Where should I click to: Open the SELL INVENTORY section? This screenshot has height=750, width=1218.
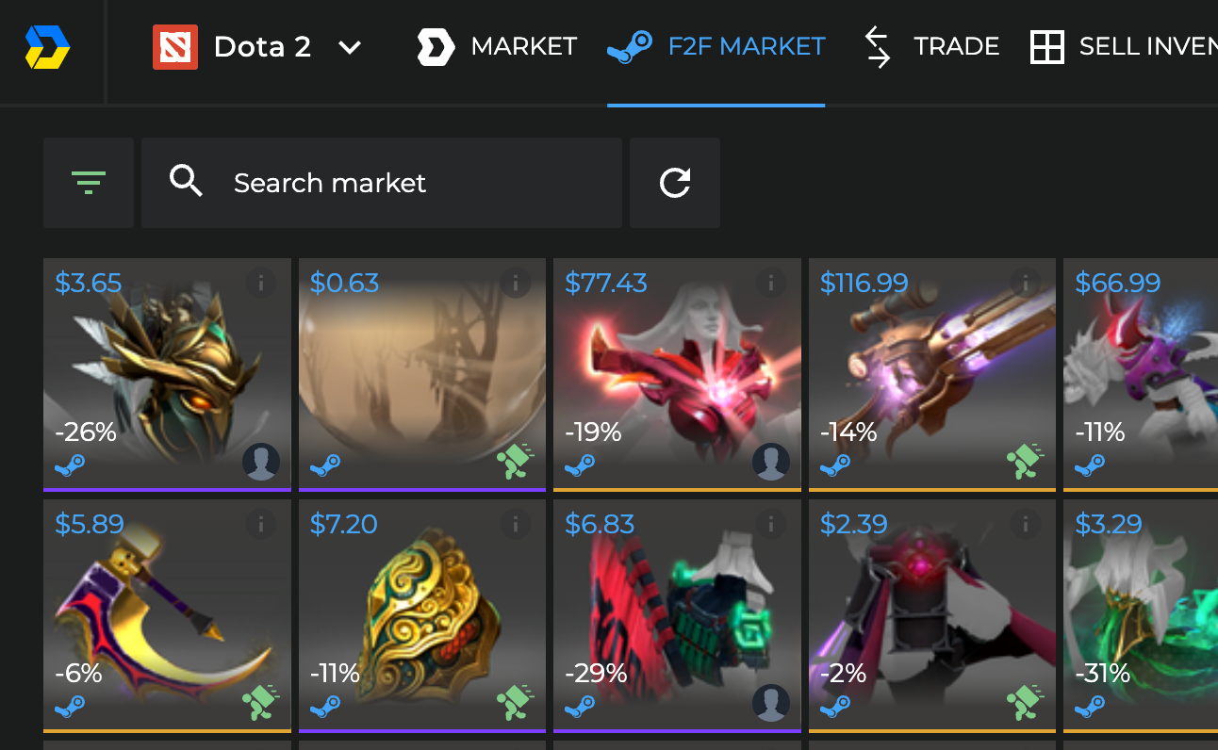coord(1124,46)
